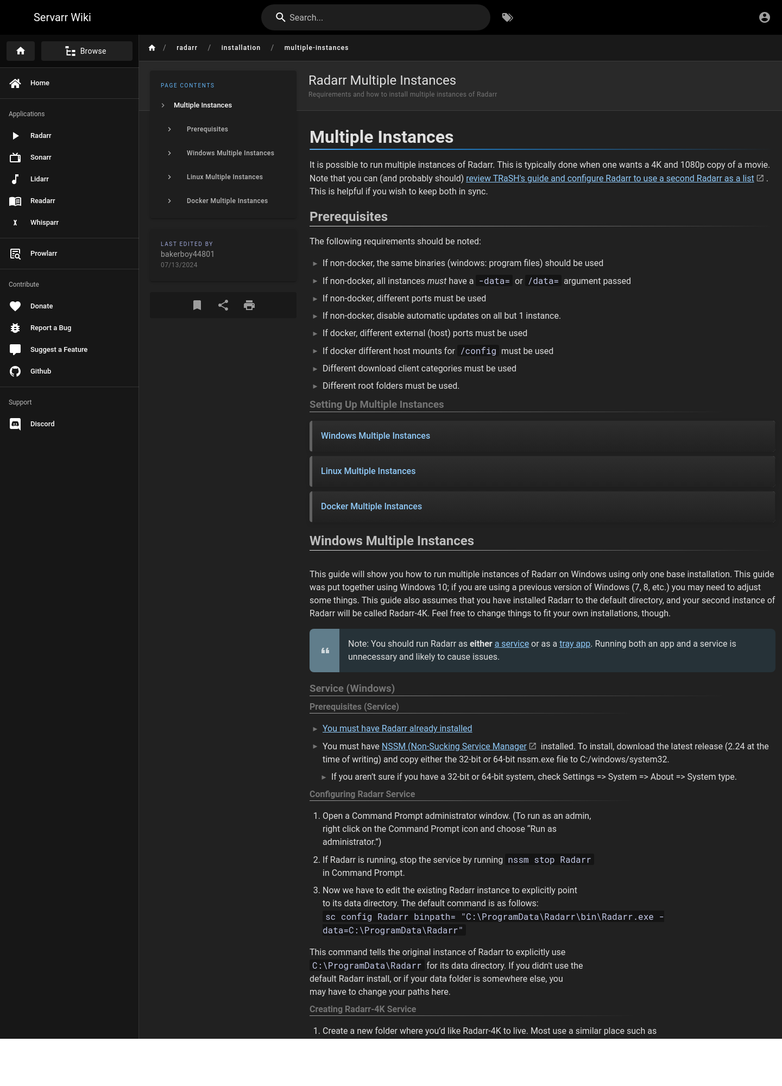Click the Suggest a Feature chat icon
The width and height of the screenshot is (782, 1086).
[x=15, y=350]
